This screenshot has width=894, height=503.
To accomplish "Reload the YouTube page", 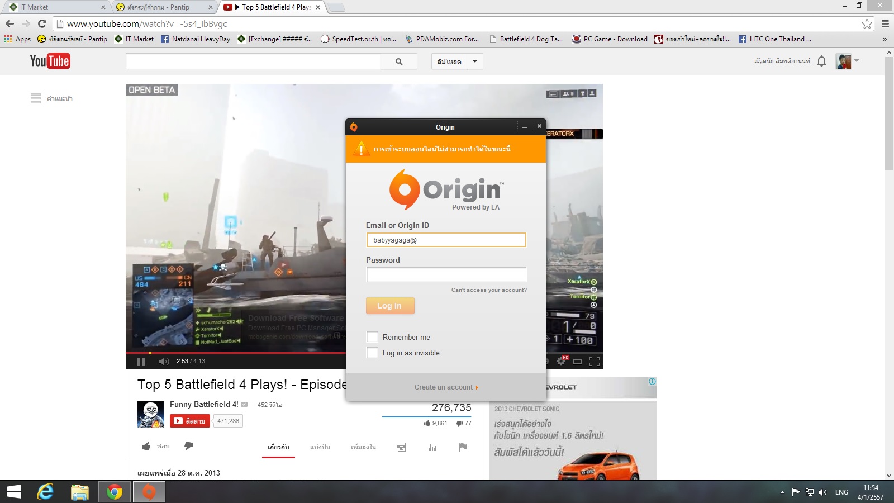I will click(42, 23).
